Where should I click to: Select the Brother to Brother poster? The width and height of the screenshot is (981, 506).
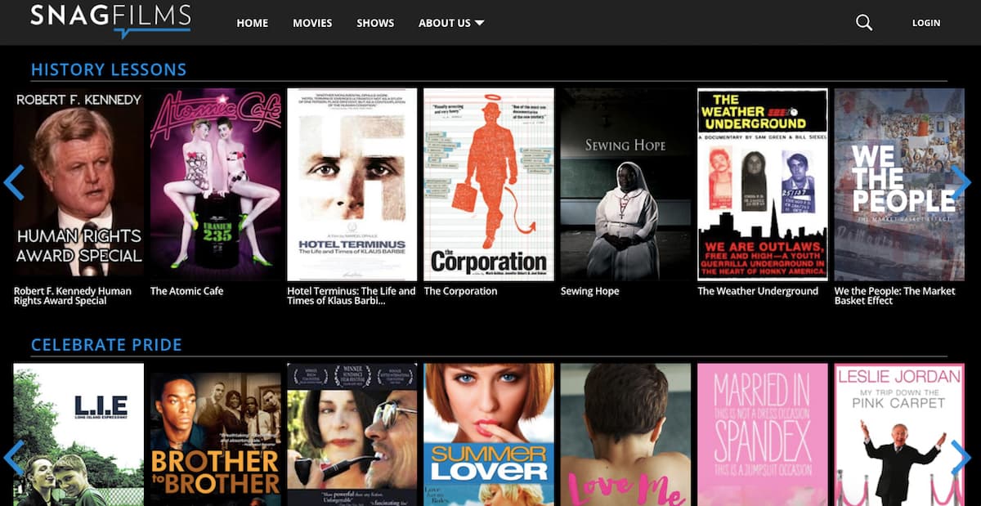coord(215,435)
